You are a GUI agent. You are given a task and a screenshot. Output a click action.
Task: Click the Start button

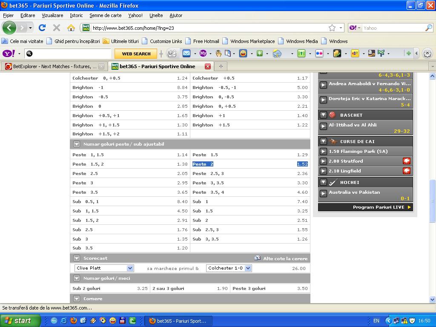click(x=20, y=321)
